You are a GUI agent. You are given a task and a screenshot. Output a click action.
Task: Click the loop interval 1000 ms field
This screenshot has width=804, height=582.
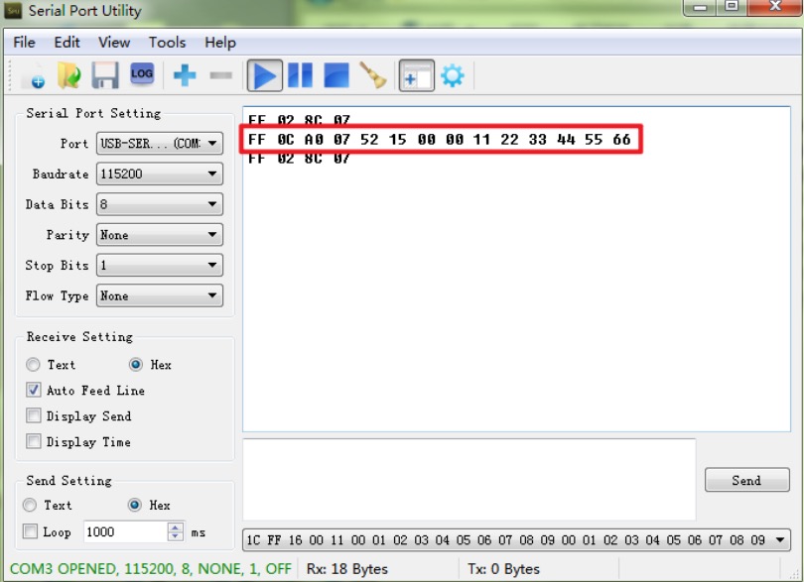[x=124, y=532]
